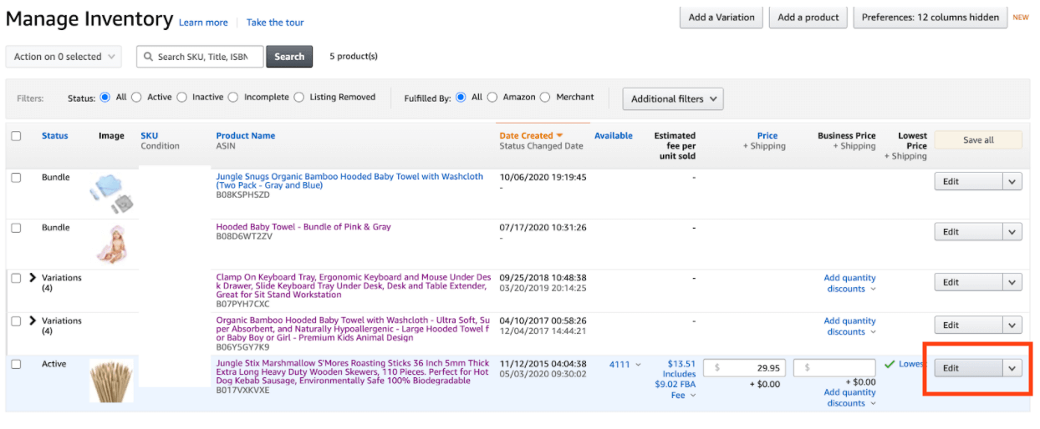
Task: Sort by the Date Created column header
Action: click(526, 135)
